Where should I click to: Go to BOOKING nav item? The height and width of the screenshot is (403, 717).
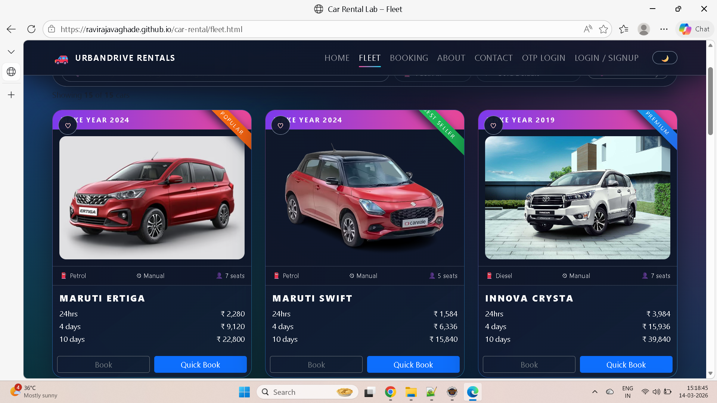click(409, 58)
